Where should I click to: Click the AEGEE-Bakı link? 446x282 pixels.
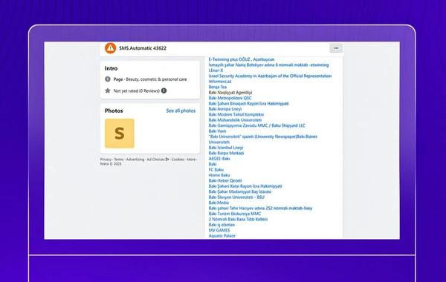click(219, 159)
